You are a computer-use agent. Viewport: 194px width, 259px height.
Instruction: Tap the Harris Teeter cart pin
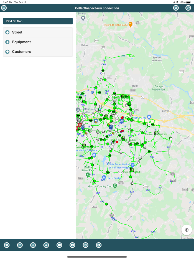point(104,177)
